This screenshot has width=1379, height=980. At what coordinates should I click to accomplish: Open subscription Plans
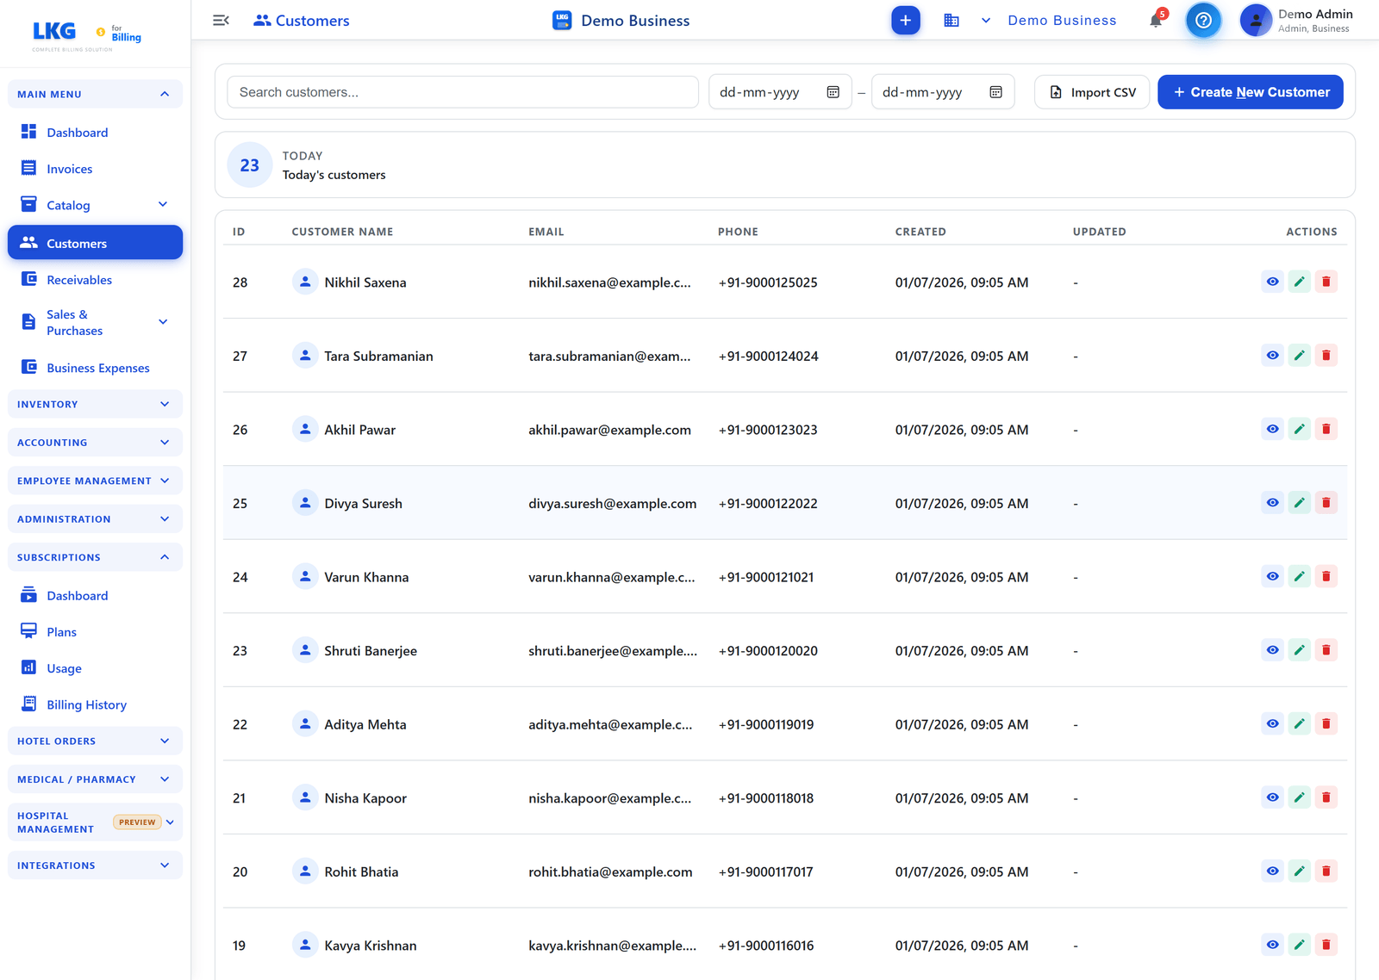coord(95,632)
